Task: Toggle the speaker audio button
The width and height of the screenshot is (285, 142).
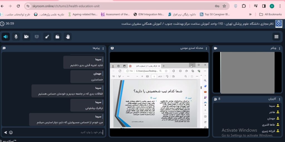Action: [x=6, y=36]
